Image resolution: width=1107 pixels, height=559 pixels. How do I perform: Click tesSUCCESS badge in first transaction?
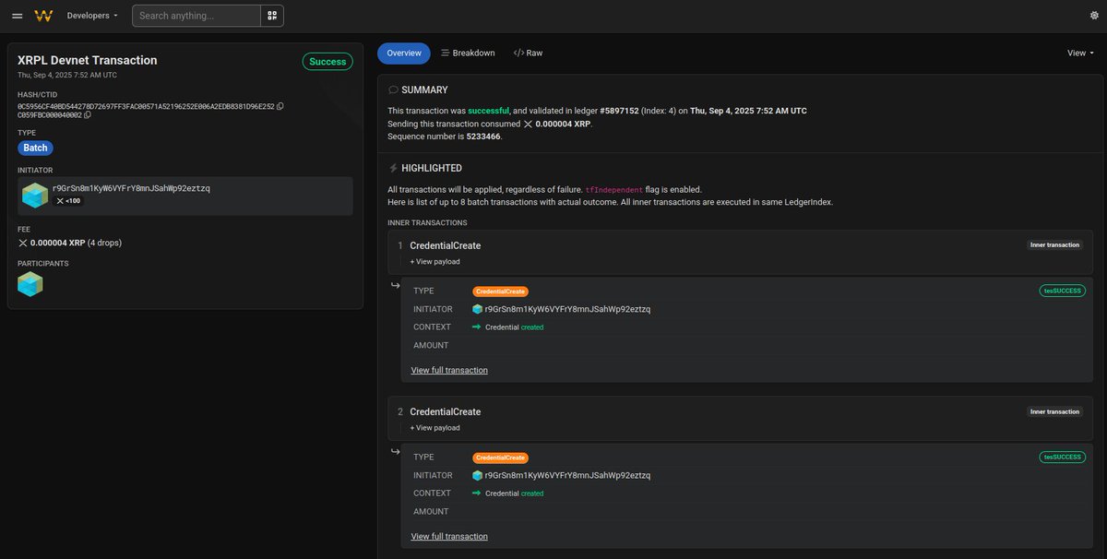point(1063,291)
